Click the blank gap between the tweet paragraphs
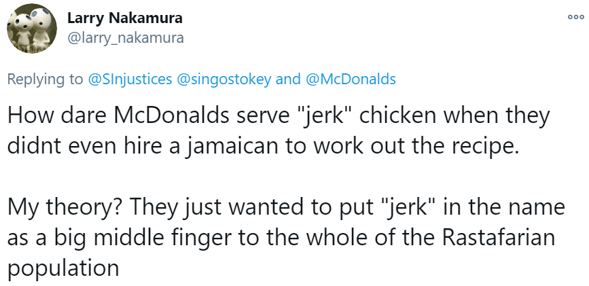The width and height of the screenshot is (589, 286). pyautogui.click(x=279, y=177)
